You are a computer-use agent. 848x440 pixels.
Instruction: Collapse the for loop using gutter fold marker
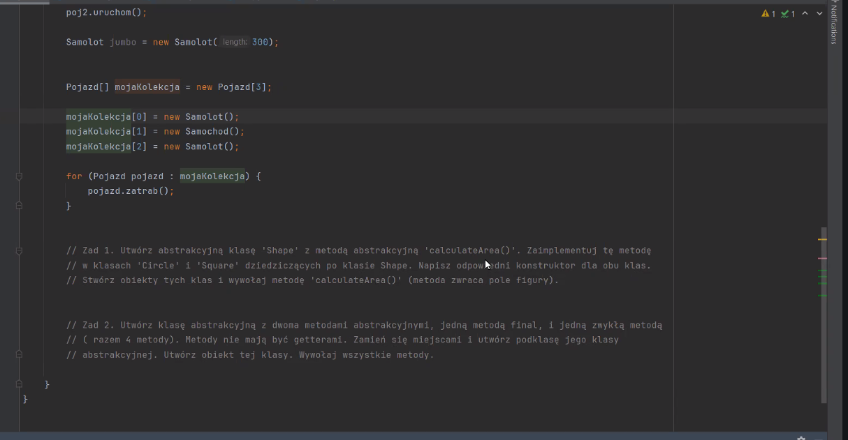[19, 176]
